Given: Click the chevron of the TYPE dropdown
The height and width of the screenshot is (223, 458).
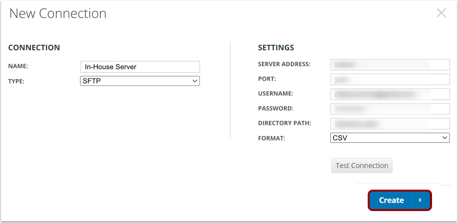Looking at the screenshot, I should pyautogui.click(x=195, y=81).
